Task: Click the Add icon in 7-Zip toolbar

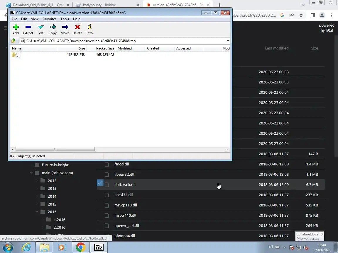Action: coord(16,29)
